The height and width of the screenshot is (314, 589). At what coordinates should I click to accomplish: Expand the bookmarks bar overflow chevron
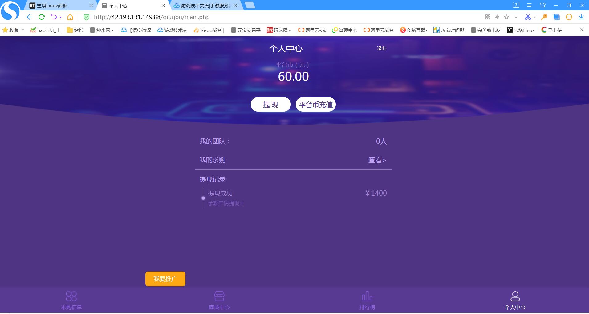pyautogui.click(x=582, y=30)
